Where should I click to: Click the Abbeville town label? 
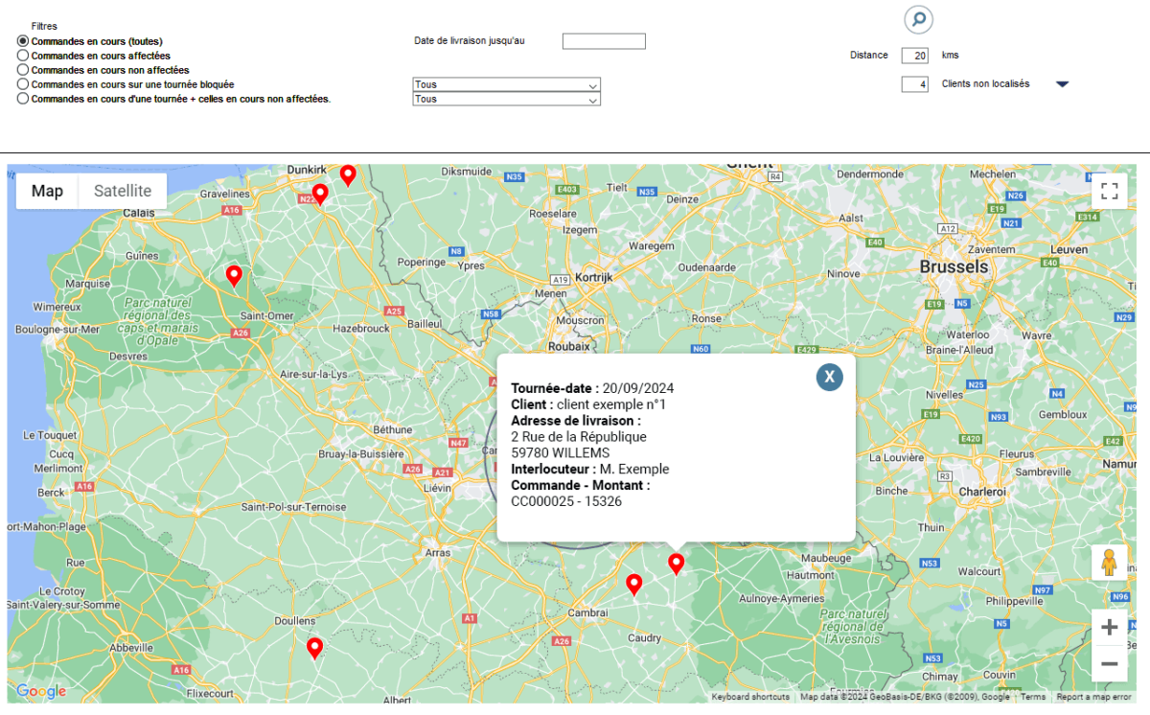pos(132,648)
